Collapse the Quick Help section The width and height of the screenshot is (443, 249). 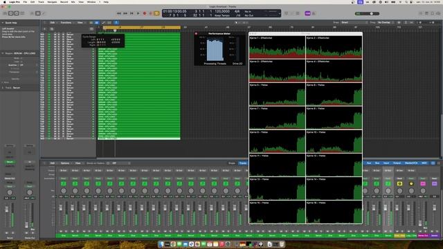[3, 23]
